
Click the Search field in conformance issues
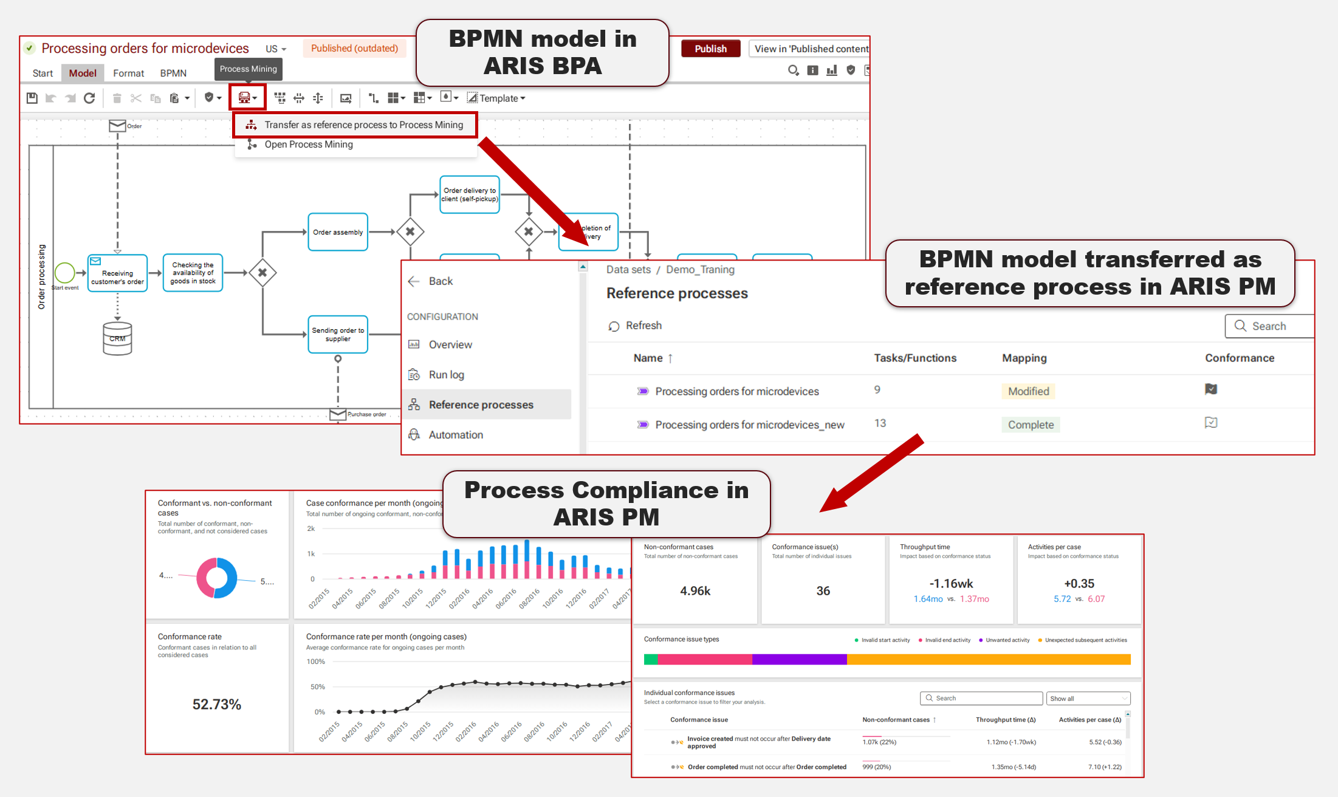[981, 698]
